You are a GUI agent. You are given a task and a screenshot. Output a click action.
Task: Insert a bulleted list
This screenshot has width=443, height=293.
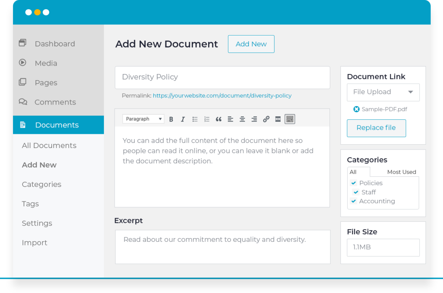click(195, 119)
